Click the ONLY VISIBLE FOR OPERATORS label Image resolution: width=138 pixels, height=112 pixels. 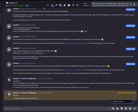point(126,93)
